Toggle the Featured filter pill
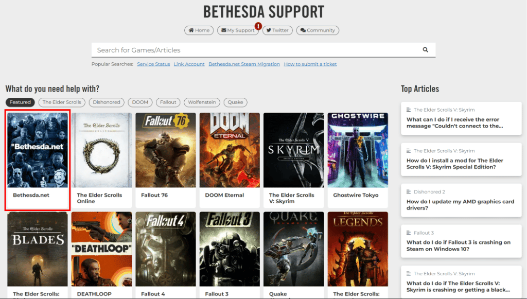527x299 pixels. [20, 102]
